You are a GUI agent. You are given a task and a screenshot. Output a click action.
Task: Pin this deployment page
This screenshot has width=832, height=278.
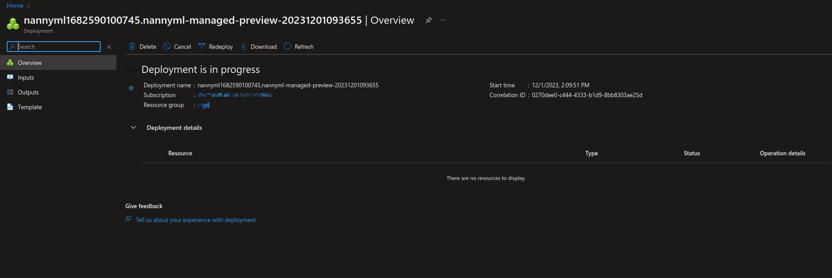tap(428, 20)
